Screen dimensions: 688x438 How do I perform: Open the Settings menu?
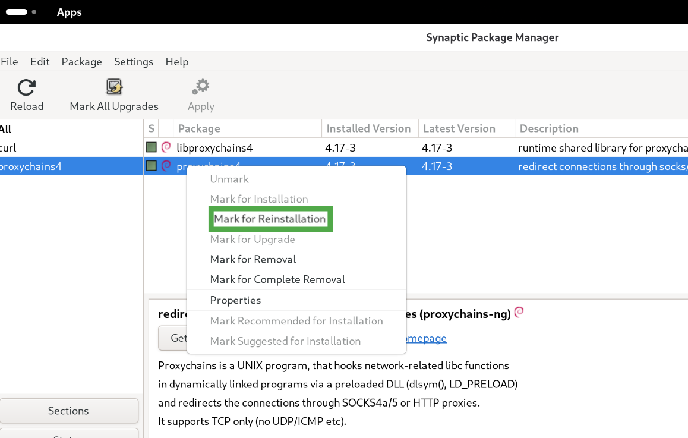tap(134, 61)
